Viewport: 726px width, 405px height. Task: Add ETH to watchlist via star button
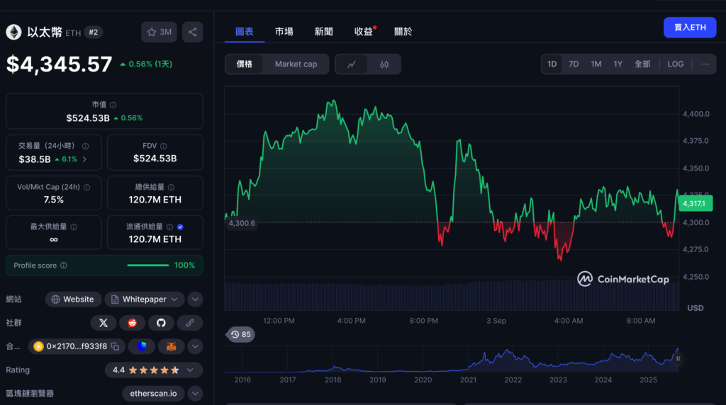click(159, 32)
